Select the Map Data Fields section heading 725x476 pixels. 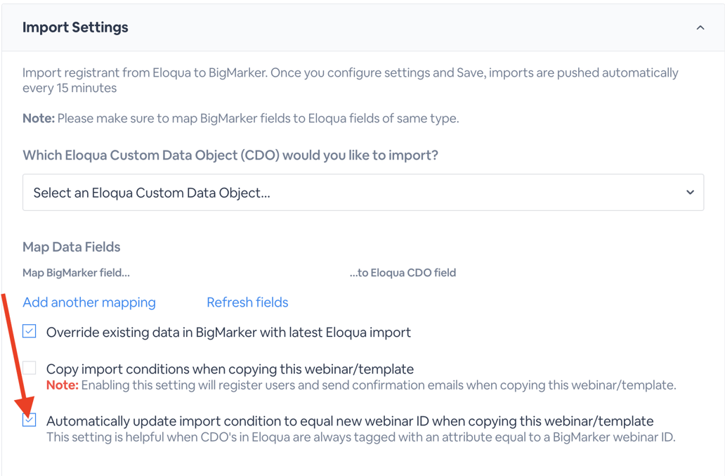71,247
